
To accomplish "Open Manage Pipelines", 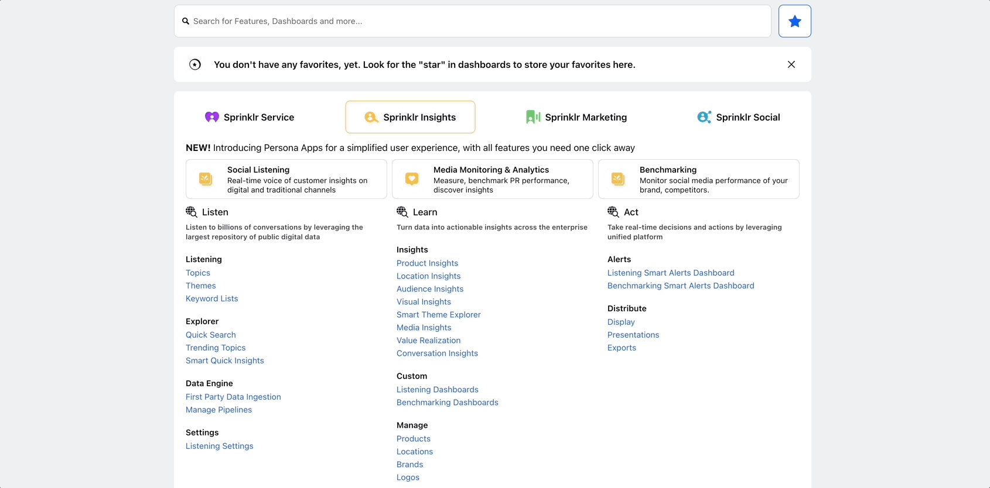I will tap(219, 410).
